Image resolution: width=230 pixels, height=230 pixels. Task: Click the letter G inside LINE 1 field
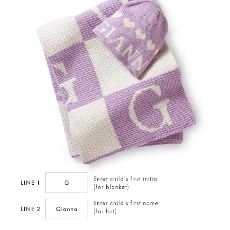(67, 183)
